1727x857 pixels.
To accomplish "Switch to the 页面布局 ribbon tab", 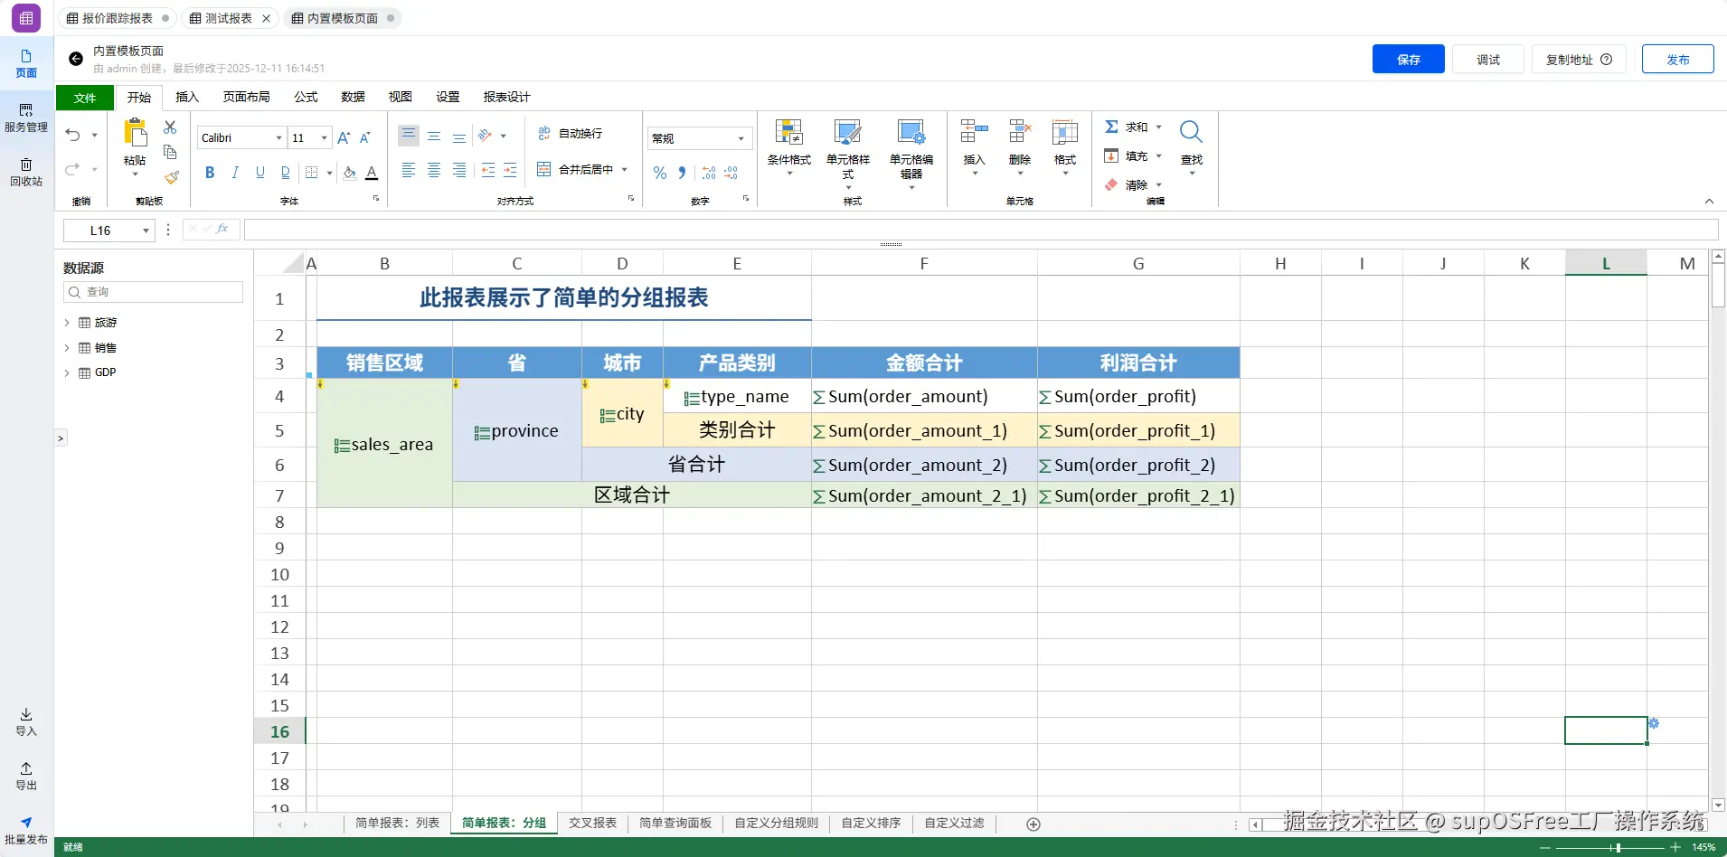I will pos(246,97).
